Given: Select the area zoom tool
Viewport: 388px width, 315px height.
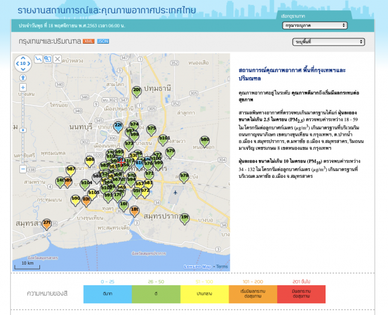Looking at the screenshot, I should pyautogui.click(x=47, y=59).
